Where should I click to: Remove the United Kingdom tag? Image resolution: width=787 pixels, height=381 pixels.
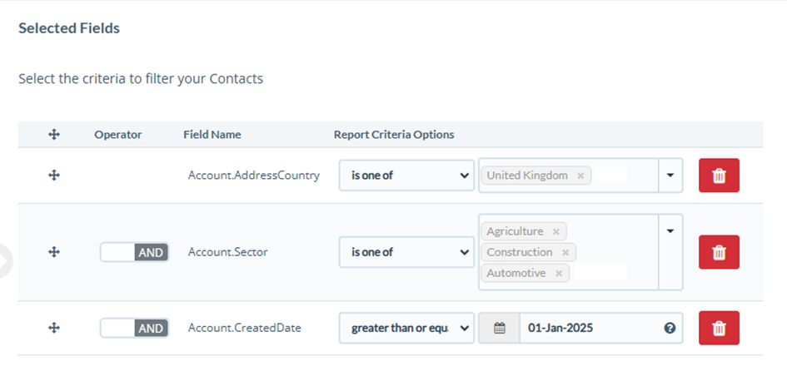click(580, 176)
